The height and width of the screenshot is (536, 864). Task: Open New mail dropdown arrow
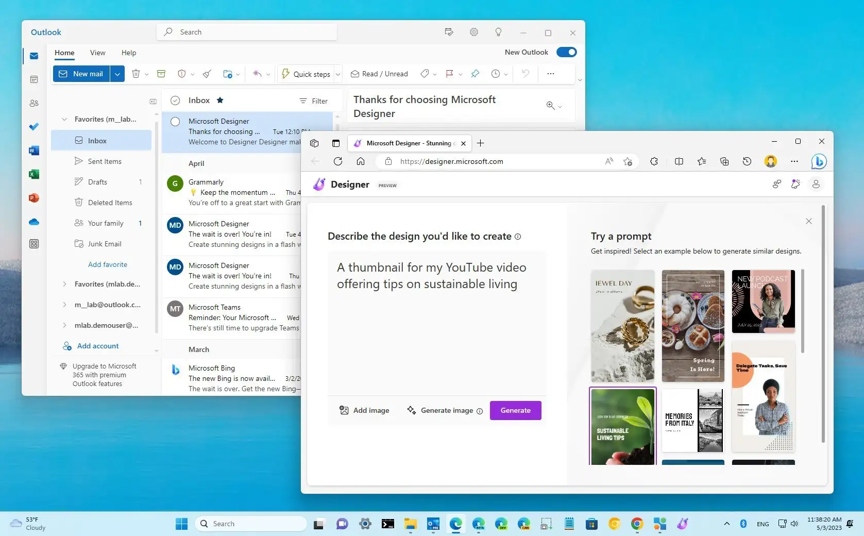pyautogui.click(x=117, y=74)
